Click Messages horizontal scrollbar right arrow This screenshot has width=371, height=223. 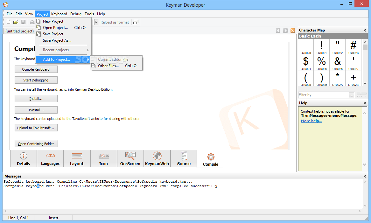coord(360,211)
